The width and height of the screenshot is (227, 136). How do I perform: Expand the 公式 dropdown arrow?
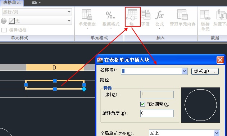pos(159,28)
